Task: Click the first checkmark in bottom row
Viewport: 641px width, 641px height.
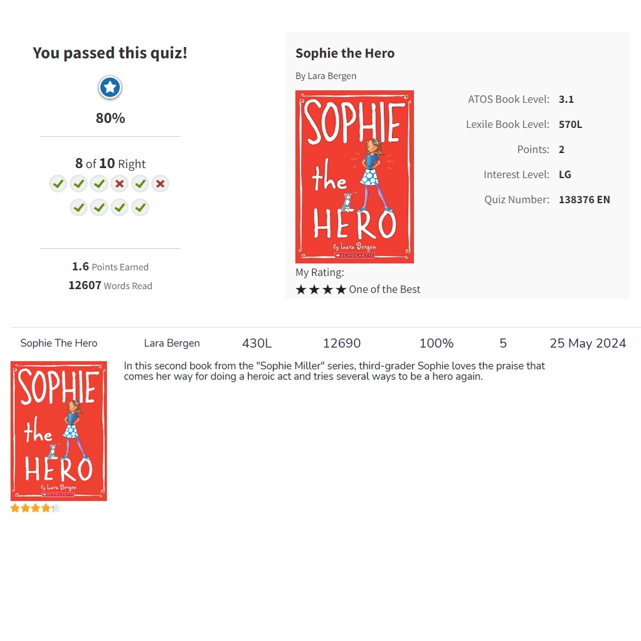Action: pyautogui.click(x=78, y=208)
